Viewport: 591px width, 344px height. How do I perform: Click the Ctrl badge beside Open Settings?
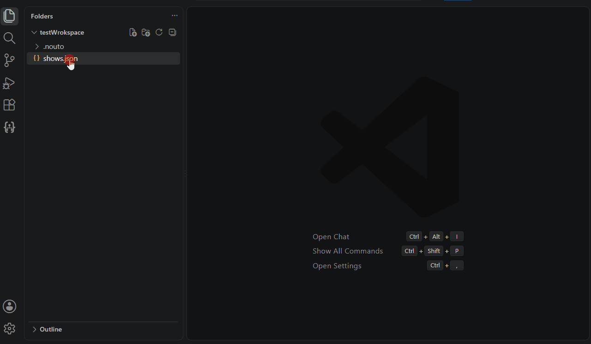[435, 265]
